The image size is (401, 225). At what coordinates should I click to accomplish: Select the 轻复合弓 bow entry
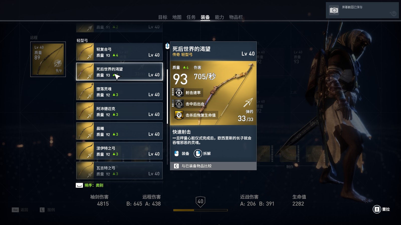119,52
